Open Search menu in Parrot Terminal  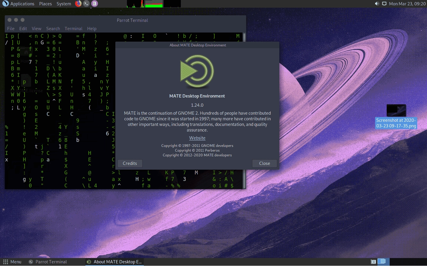click(53, 29)
